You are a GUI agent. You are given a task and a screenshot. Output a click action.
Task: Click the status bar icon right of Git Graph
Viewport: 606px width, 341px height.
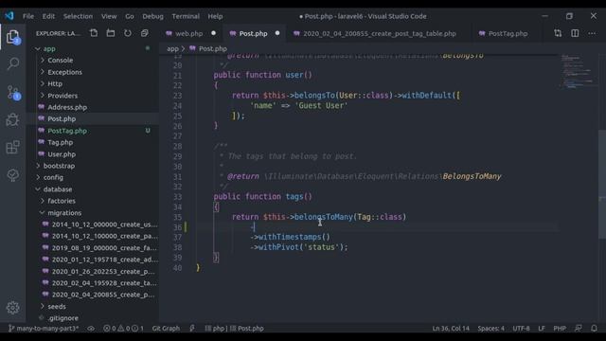click(x=192, y=329)
